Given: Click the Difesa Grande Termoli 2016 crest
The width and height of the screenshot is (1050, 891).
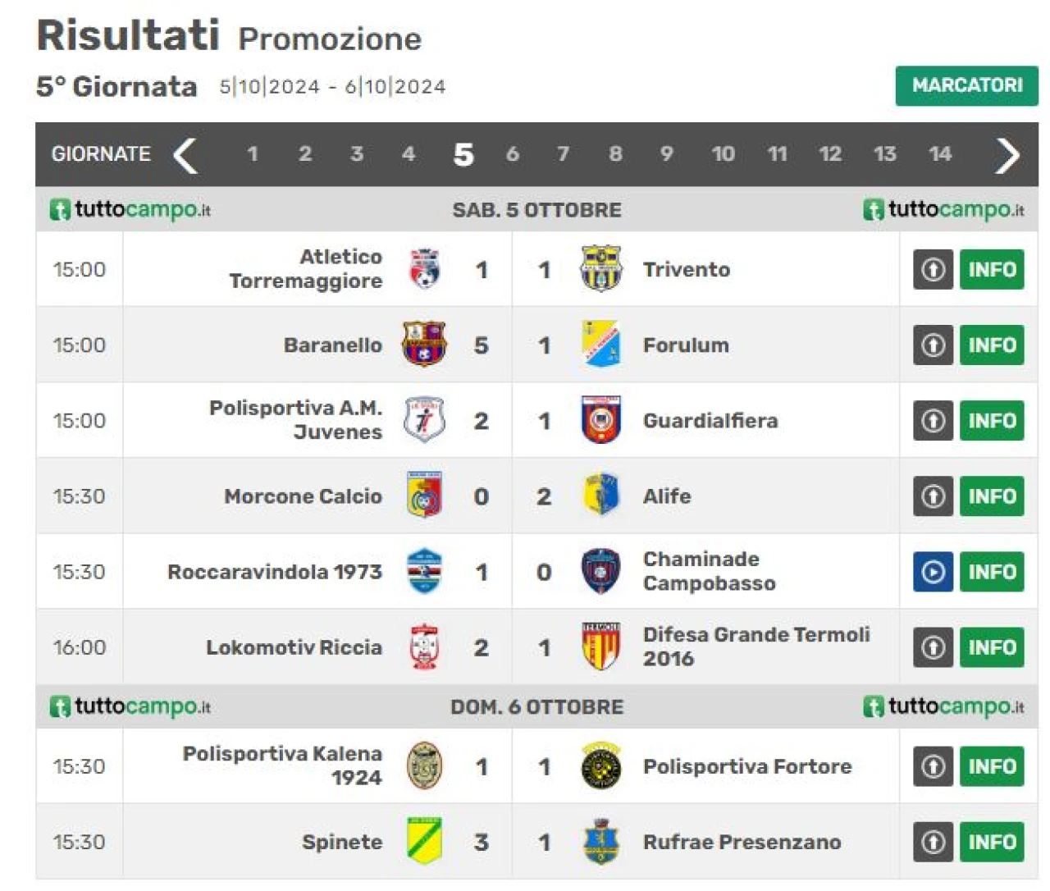Looking at the screenshot, I should pyautogui.click(x=600, y=647).
